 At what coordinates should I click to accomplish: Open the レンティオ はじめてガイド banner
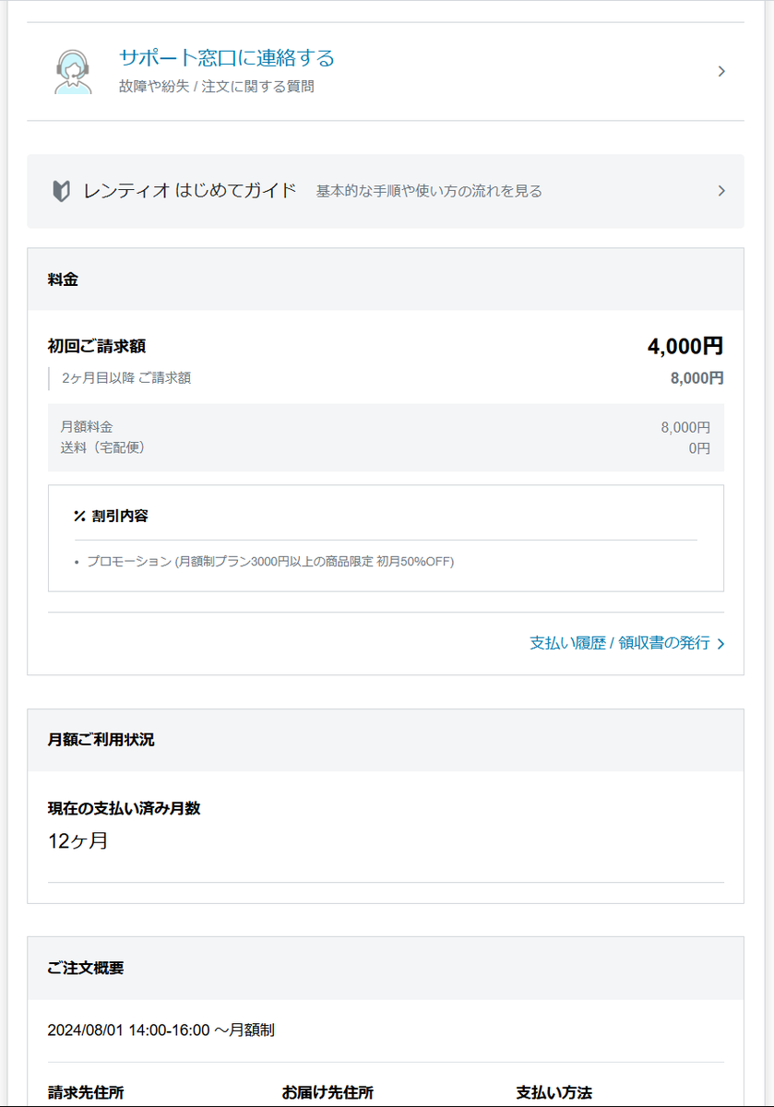(x=386, y=191)
